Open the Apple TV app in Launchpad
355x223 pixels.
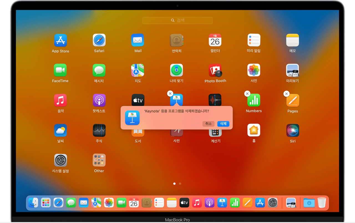coord(138,100)
